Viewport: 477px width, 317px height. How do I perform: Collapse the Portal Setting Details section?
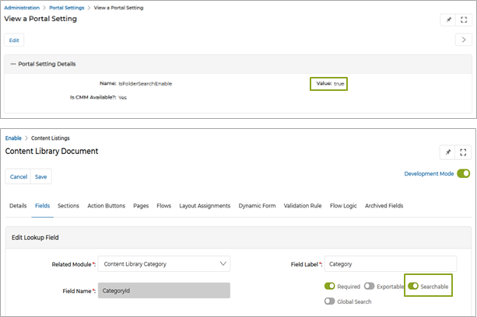[x=14, y=64]
